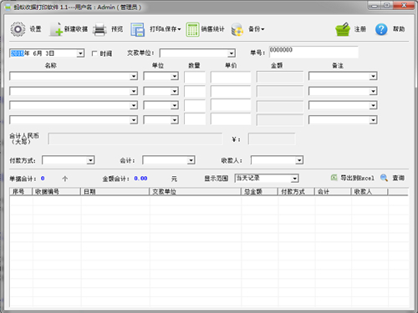Click the 总金额 column header

pyautogui.click(x=259, y=191)
